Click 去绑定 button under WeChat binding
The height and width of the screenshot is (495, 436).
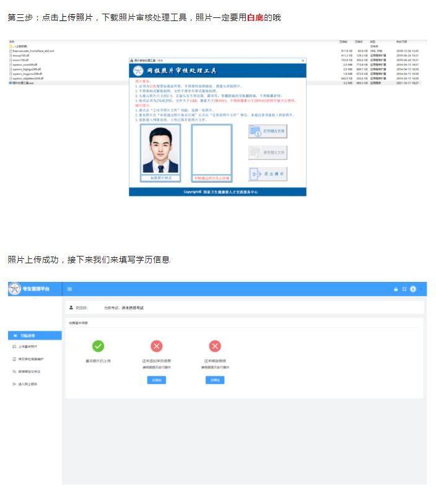pos(215,380)
